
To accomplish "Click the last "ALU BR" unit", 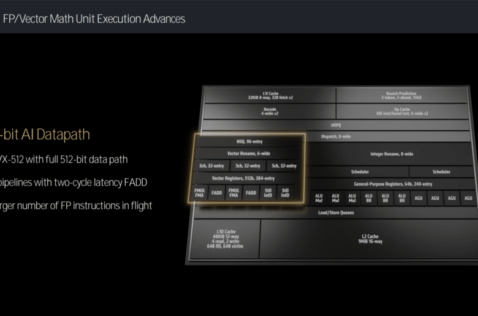I will (x=402, y=198).
